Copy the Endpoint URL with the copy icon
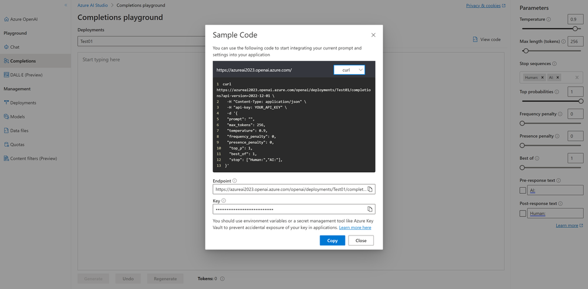This screenshot has height=289, width=588. pos(370,189)
